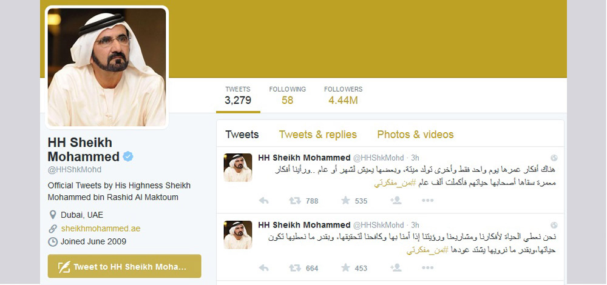View the 58 Following list
Viewport: 607px width, 285px height.
[288, 96]
